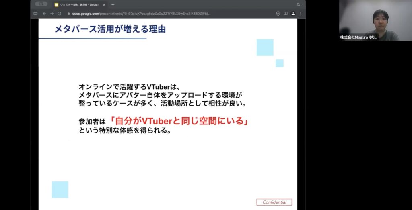Click the text 参加者は on the slide
This screenshot has height=210, width=412.
pyautogui.click(x=92, y=122)
